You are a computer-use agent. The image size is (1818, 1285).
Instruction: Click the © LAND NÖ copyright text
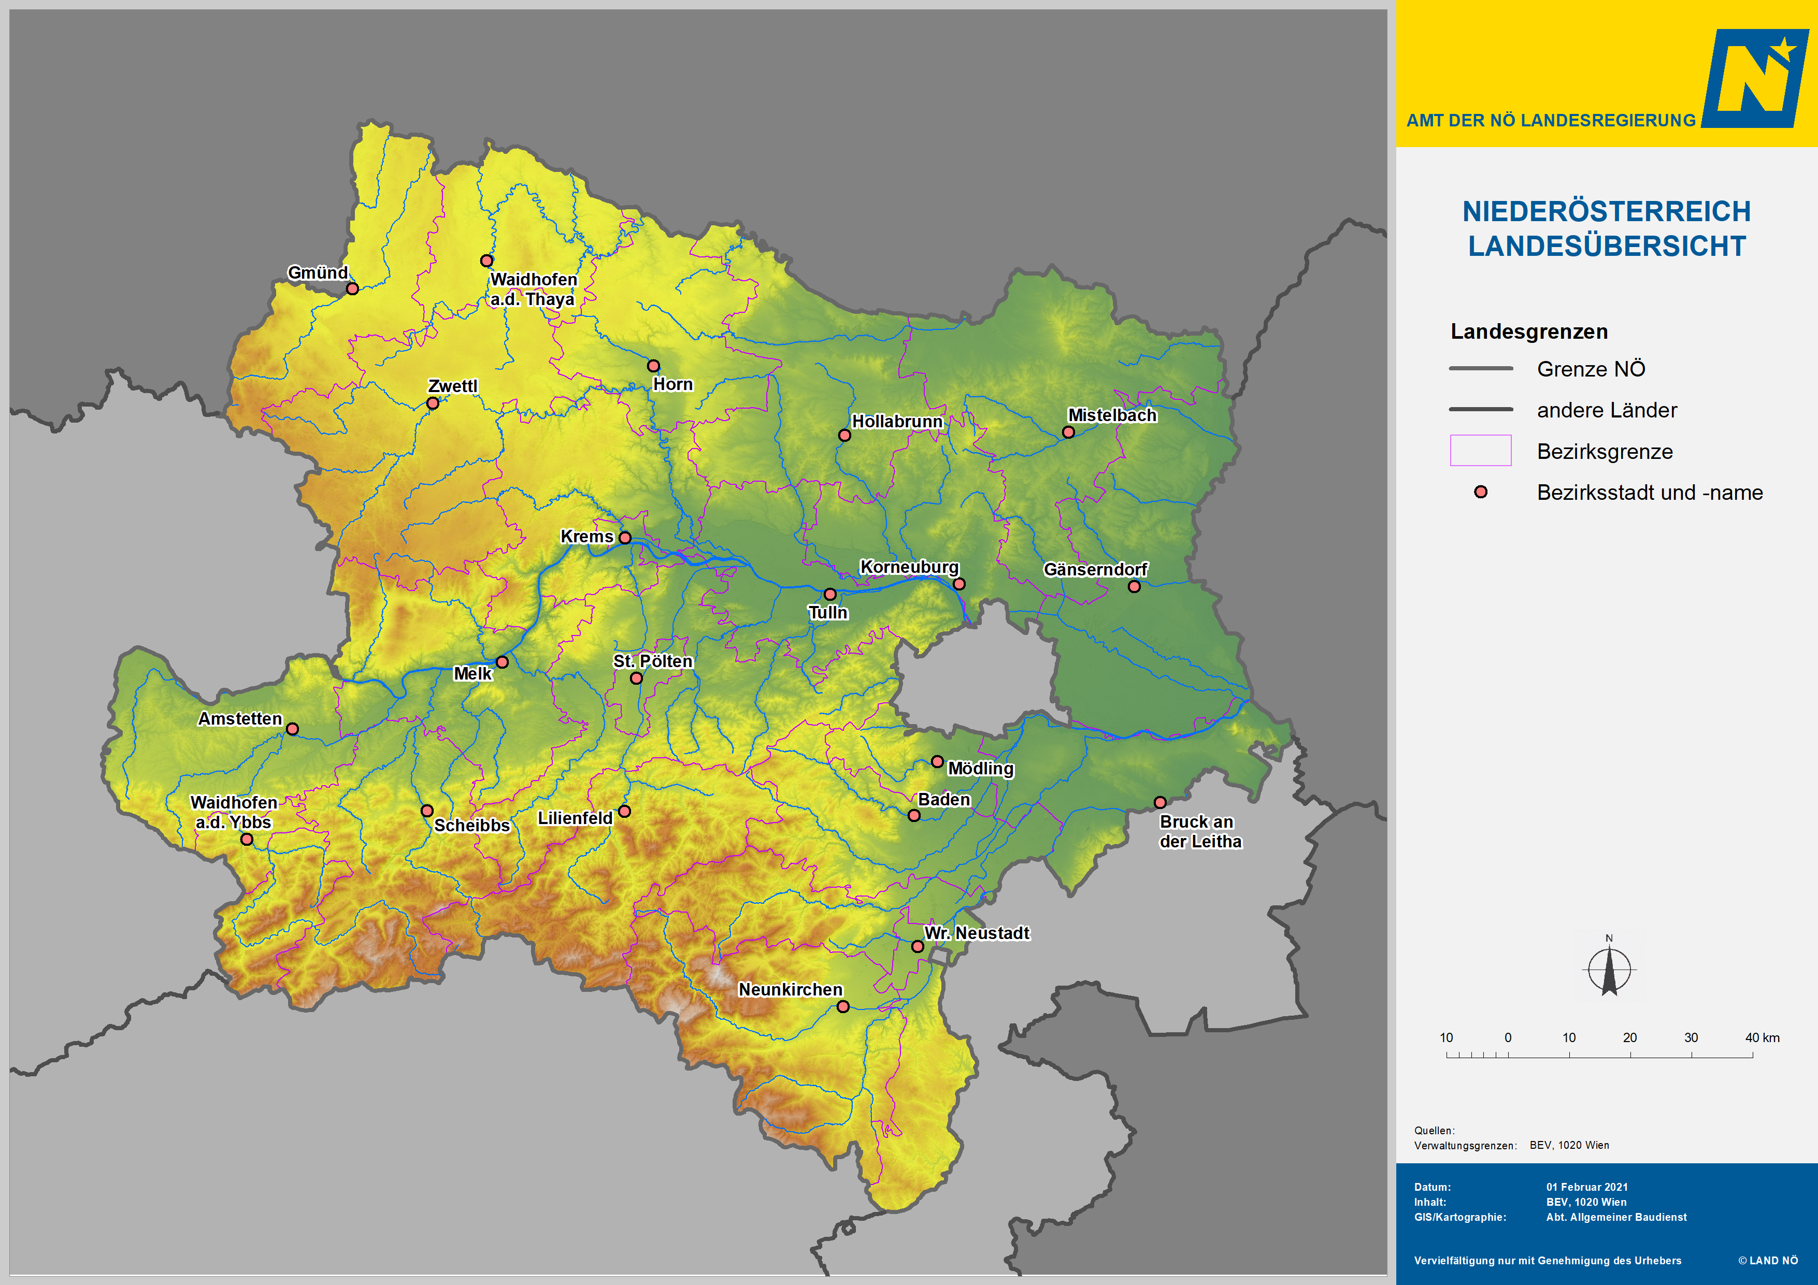coord(1768,1261)
